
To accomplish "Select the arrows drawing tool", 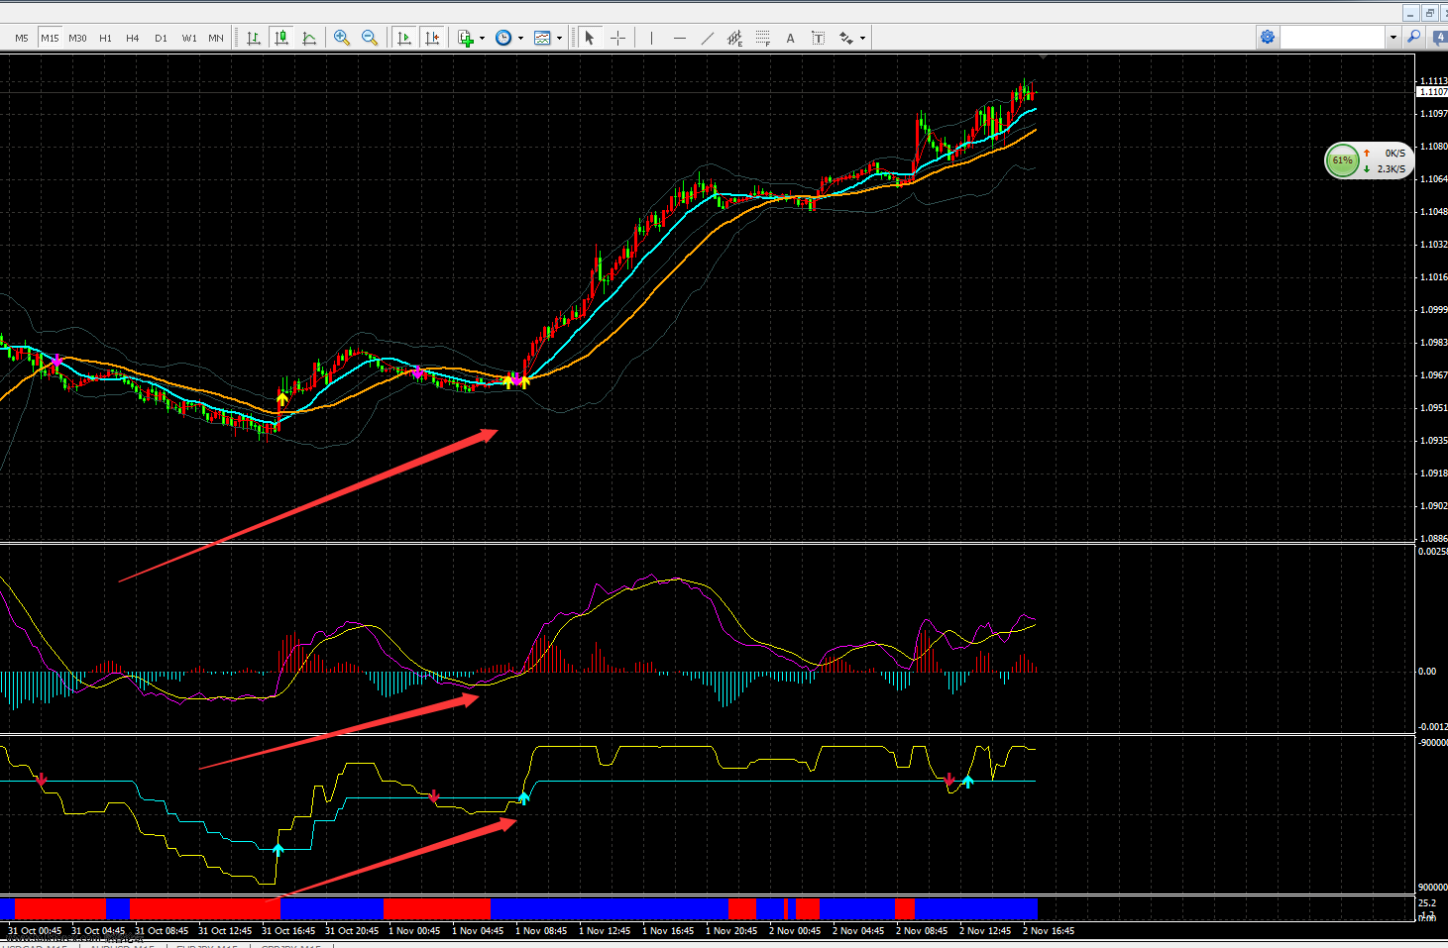I will pyautogui.click(x=845, y=38).
